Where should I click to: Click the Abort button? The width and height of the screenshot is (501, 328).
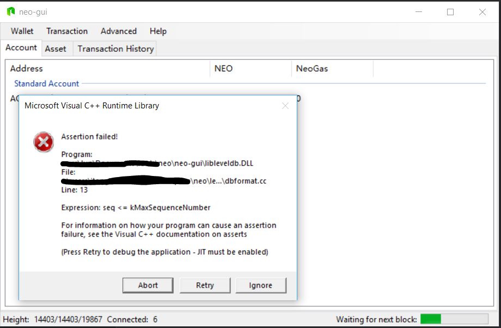point(148,285)
